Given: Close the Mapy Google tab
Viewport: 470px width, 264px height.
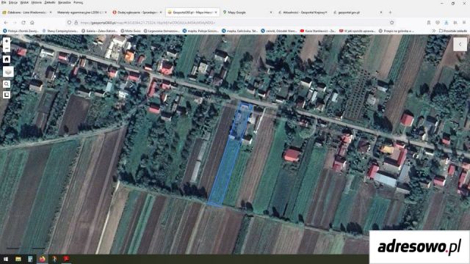Looking at the screenshot, I should [271, 12].
